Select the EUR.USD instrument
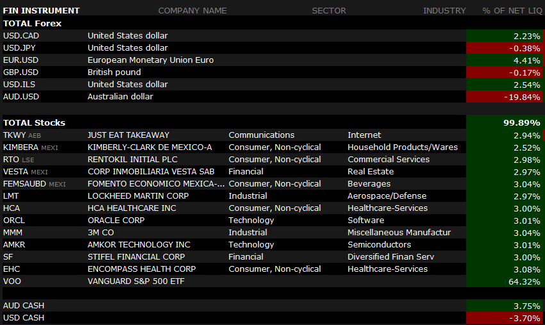 click(21, 60)
